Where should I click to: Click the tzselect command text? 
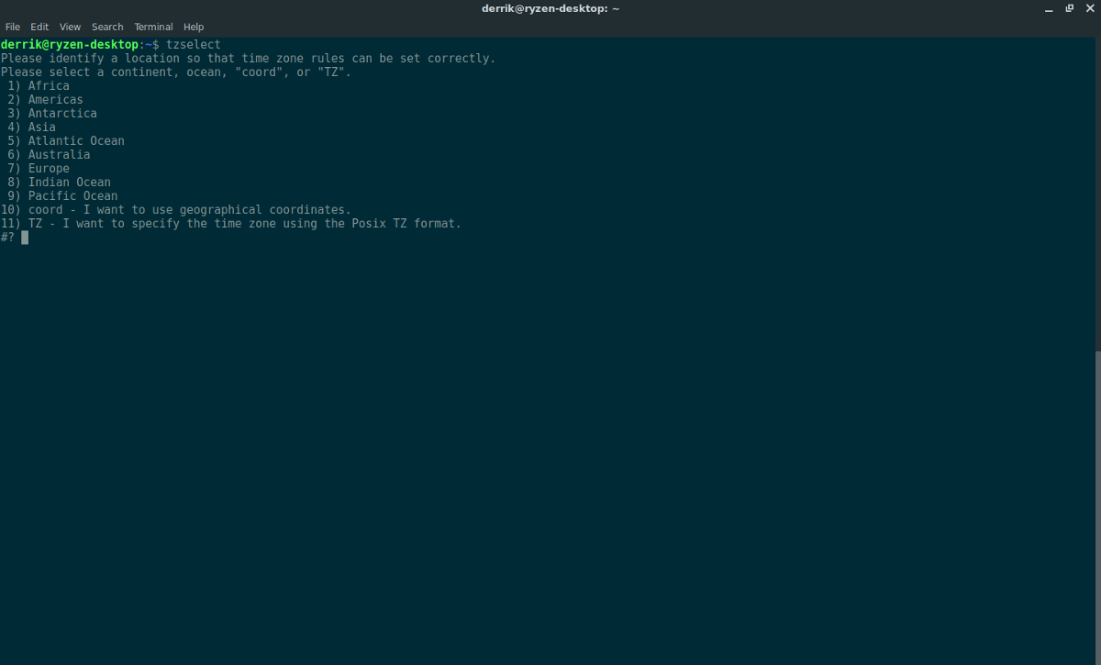coord(193,45)
